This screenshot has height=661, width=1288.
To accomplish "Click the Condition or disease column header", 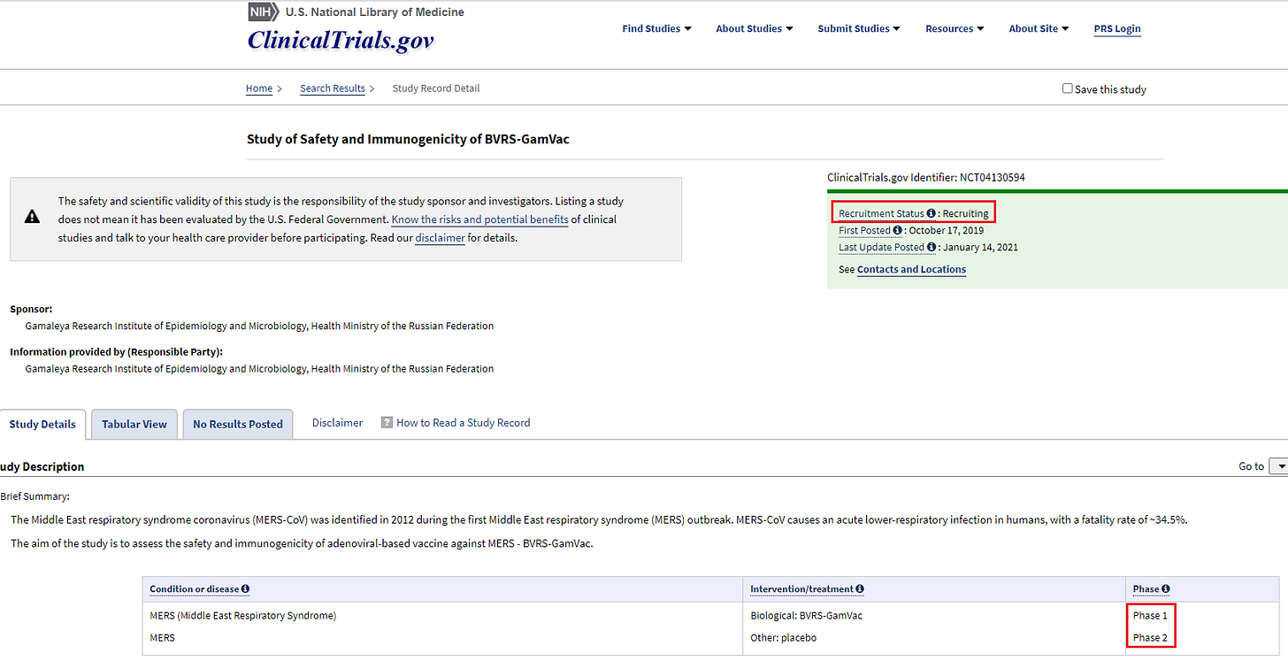I will click(x=194, y=589).
